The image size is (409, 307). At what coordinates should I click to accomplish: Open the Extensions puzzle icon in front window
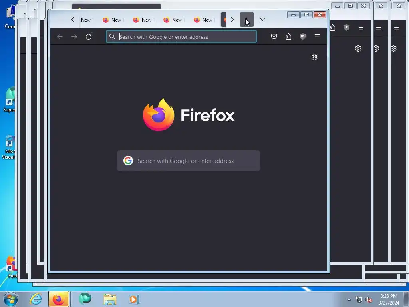point(288,36)
